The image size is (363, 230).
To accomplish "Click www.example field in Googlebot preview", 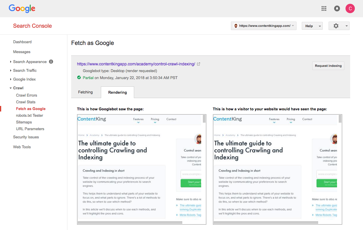I will (191, 174).
